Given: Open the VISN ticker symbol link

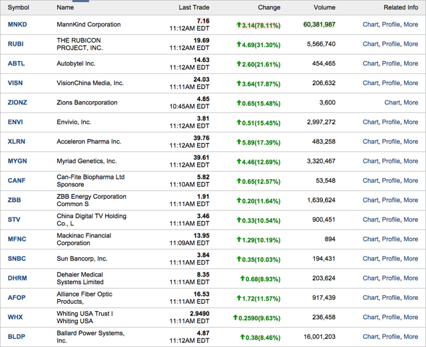Looking at the screenshot, I should pos(15,83).
